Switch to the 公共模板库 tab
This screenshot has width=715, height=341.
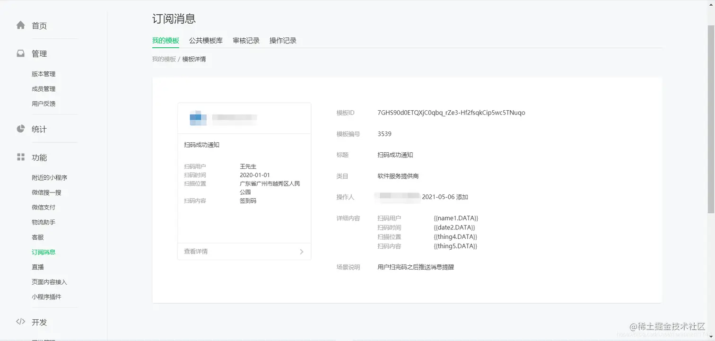[x=206, y=41]
